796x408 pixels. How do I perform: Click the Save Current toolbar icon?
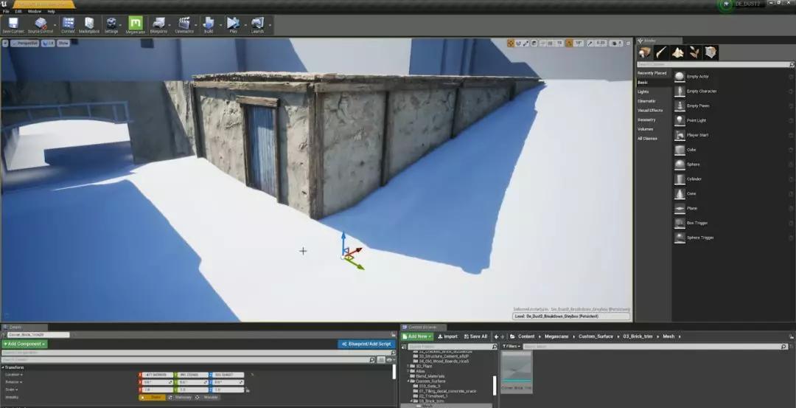point(13,25)
